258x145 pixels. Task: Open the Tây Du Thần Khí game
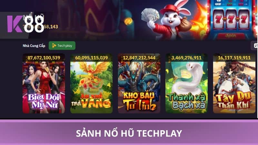click(x=234, y=83)
